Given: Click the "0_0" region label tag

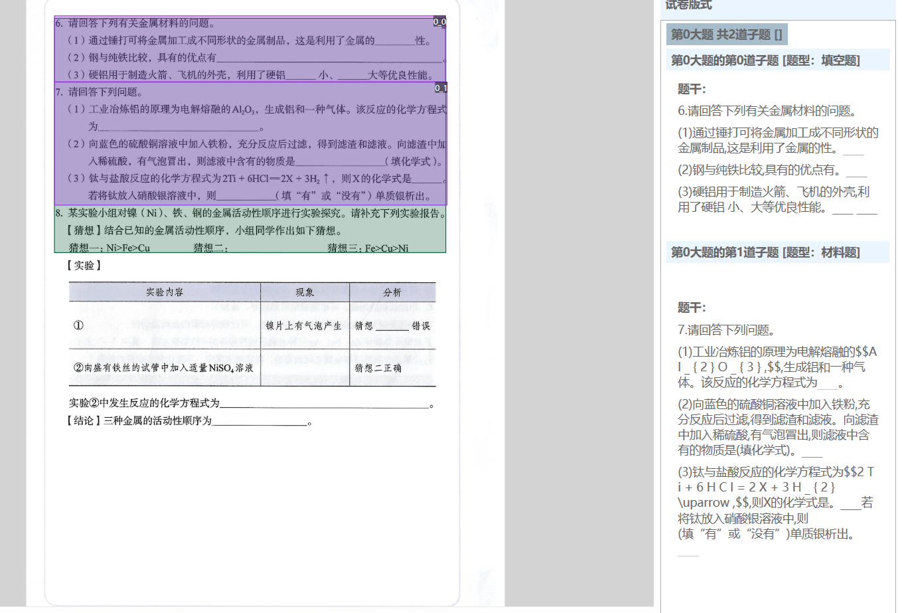Looking at the screenshot, I should [x=439, y=22].
